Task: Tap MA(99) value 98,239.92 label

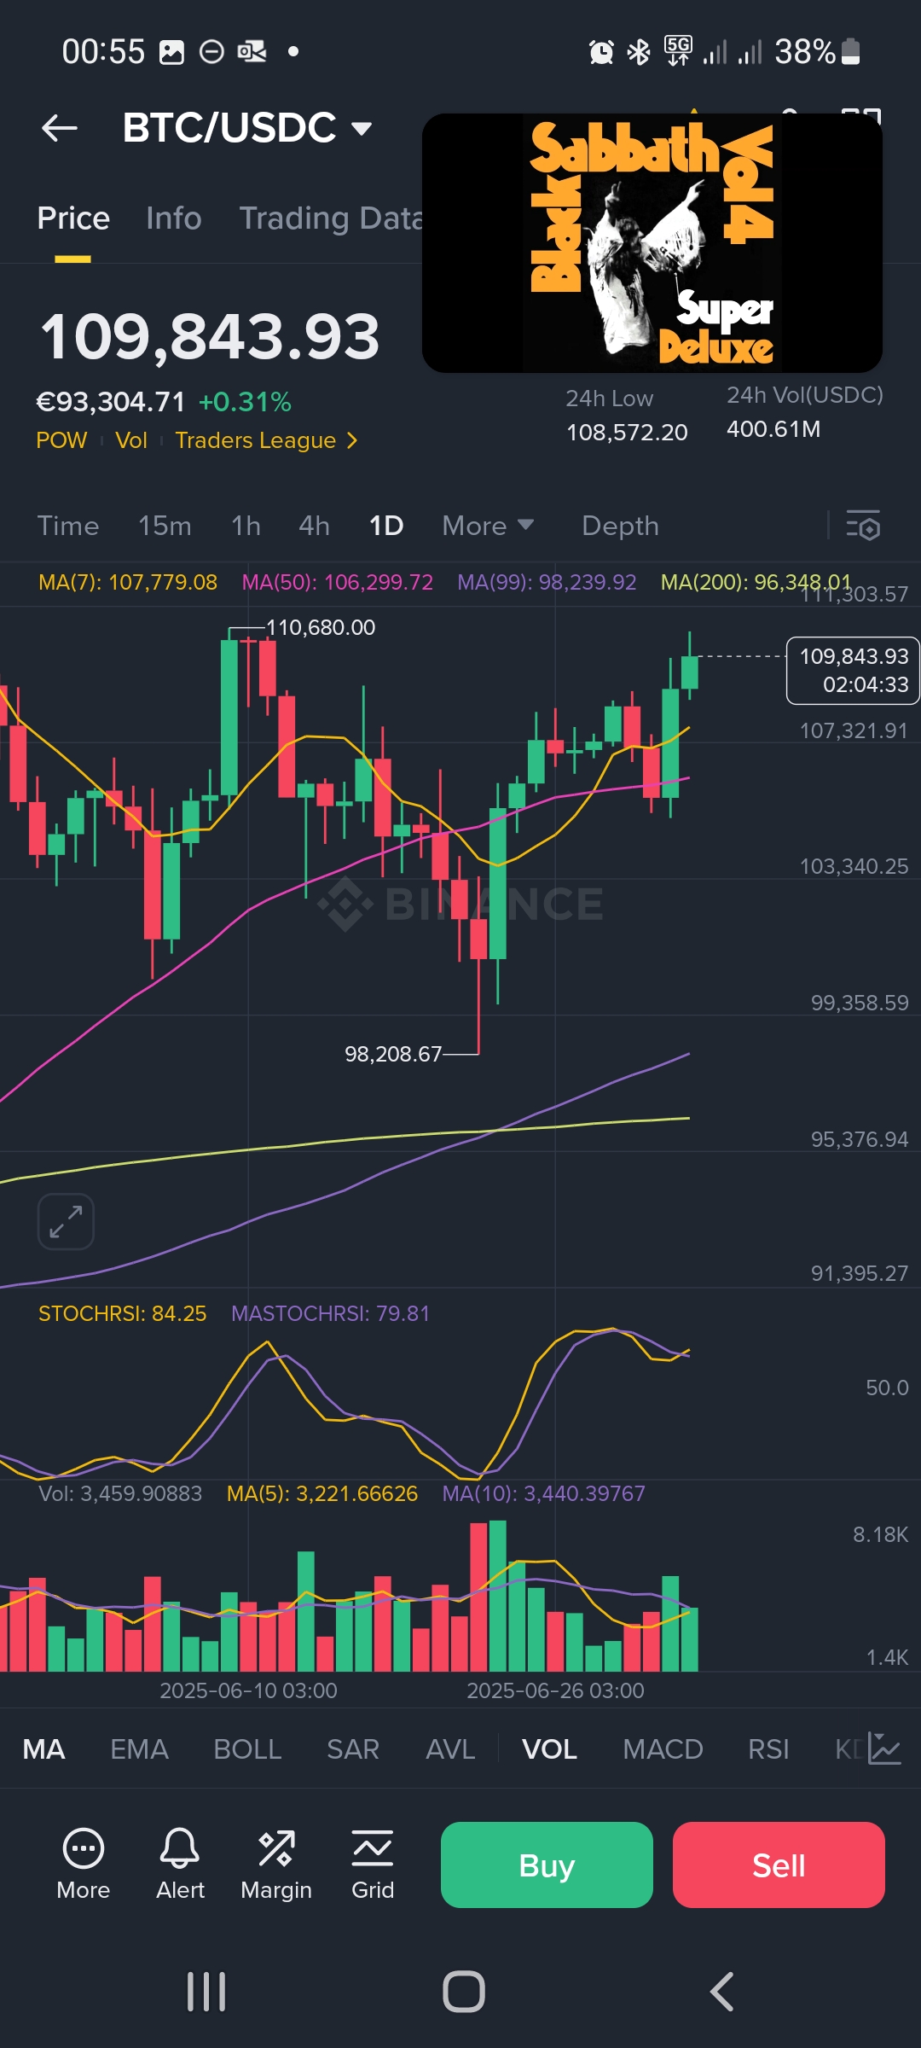Action: click(x=547, y=582)
